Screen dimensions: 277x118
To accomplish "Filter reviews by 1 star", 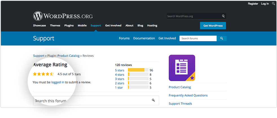I will [x=119, y=87].
